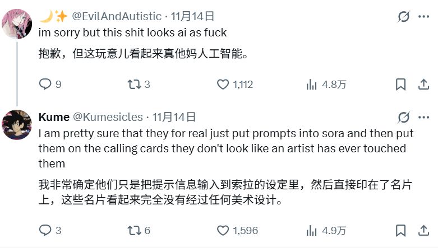Image resolution: width=438 pixels, height=252 pixels.
Task: Open @Kumesicles profile handle
Action: [x=108, y=117]
